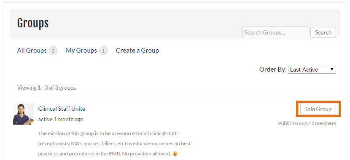Click the tongue-out emoji in the description
350x160 pixels.
(x=175, y=154)
